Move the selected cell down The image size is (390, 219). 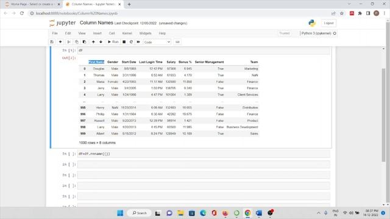(x=101, y=42)
